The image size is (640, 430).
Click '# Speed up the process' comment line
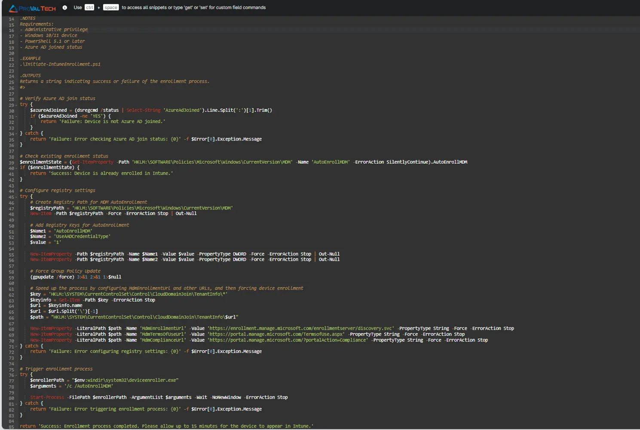click(167, 288)
